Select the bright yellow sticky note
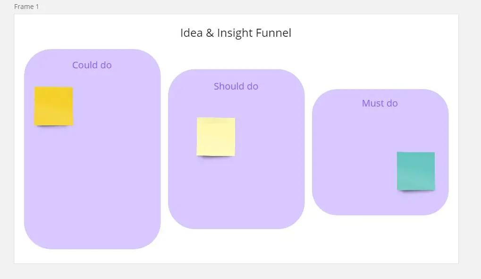The height and width of the screenshot is (279, 481). [x=54, y=106]
